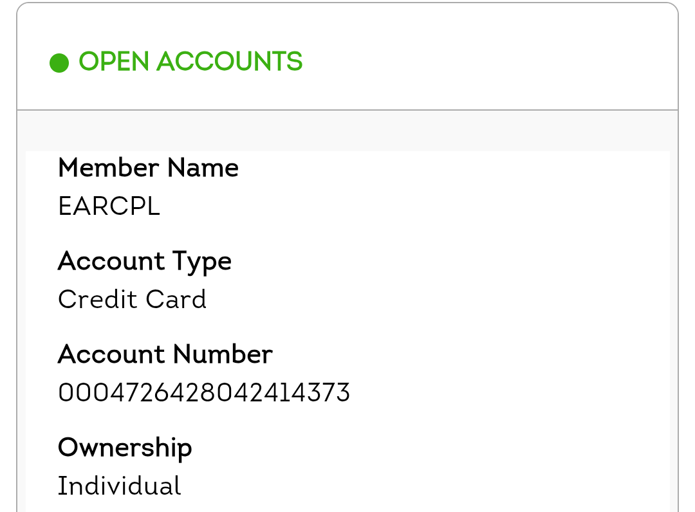The height and width of the screenshot is (512, 695).
Task: Click the word Name in Member Name
Action: tap(203, 169)
